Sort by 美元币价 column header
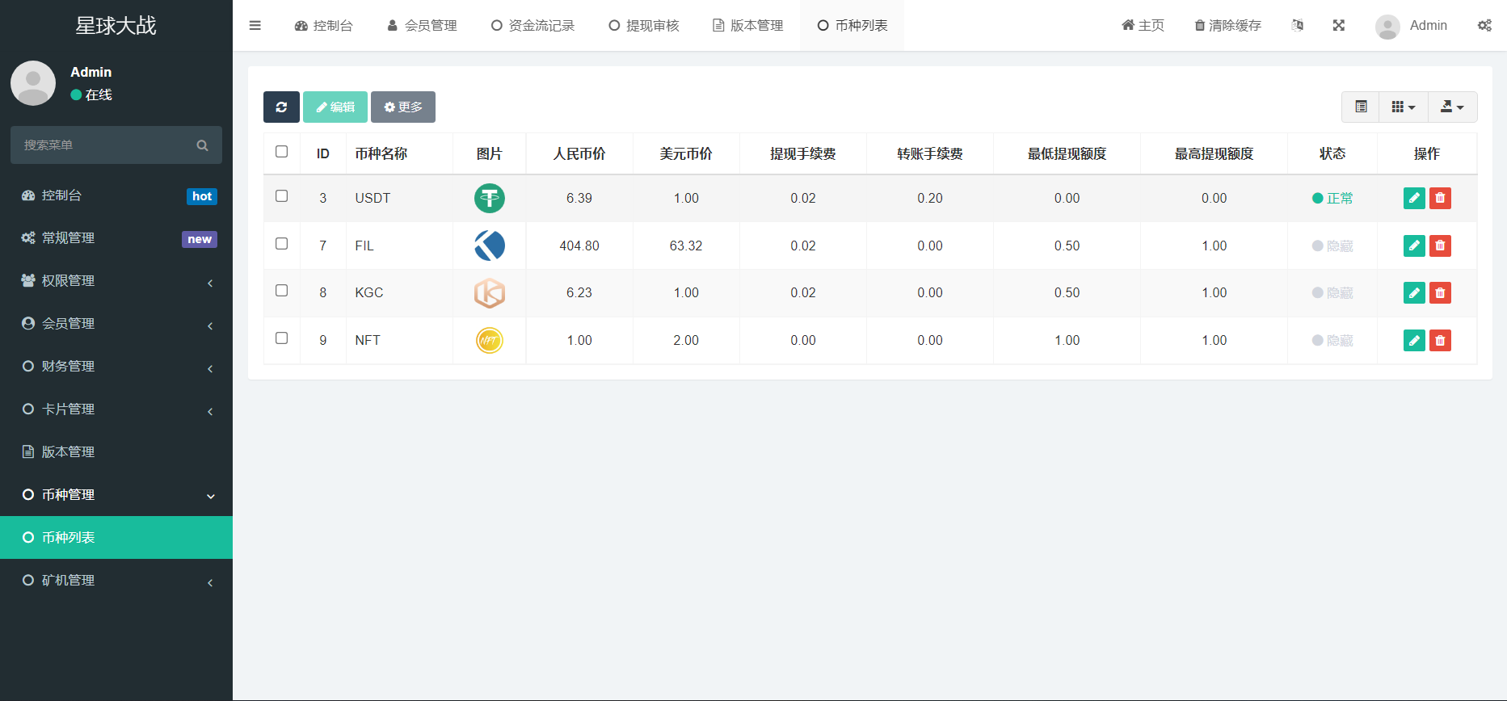The image size is (1507, 701). [x=686, y=153]
